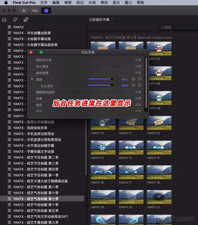Select the 导入媒体 row
198x225 pixels.
86,66
